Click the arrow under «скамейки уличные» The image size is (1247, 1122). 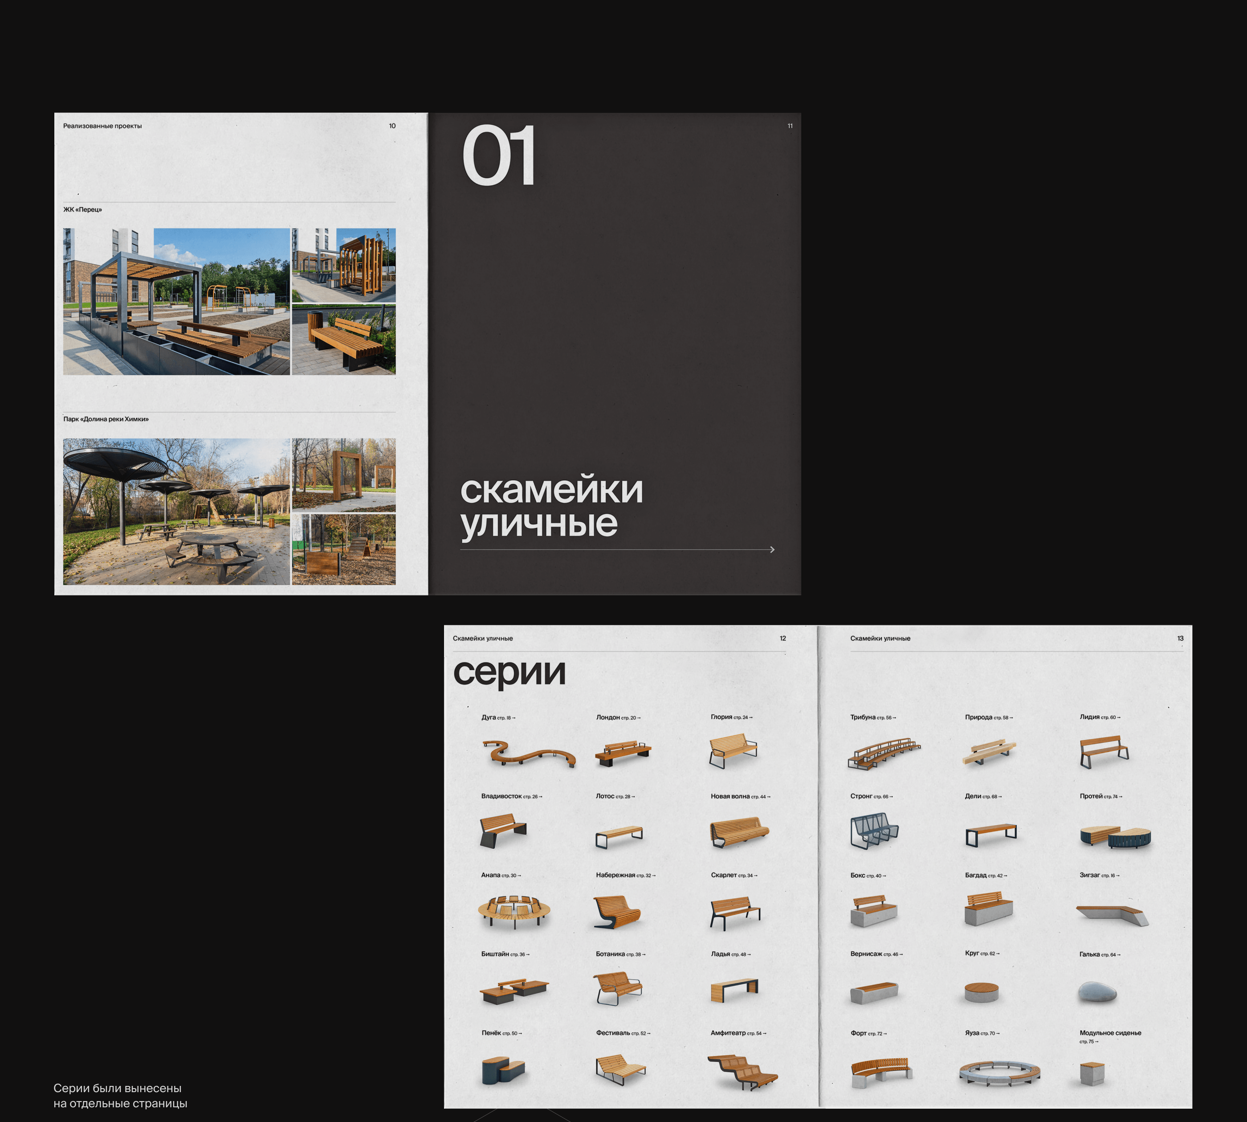pyautogui.click(x=772, y=549)
